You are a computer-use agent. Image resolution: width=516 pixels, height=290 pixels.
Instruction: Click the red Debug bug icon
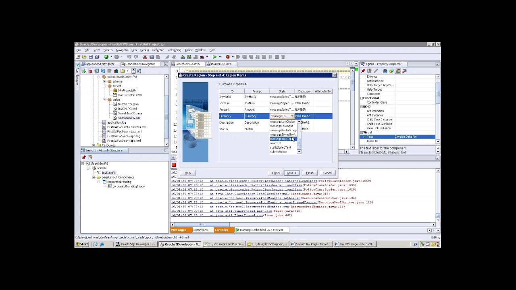pyautogui.click(x=227, y=57)
